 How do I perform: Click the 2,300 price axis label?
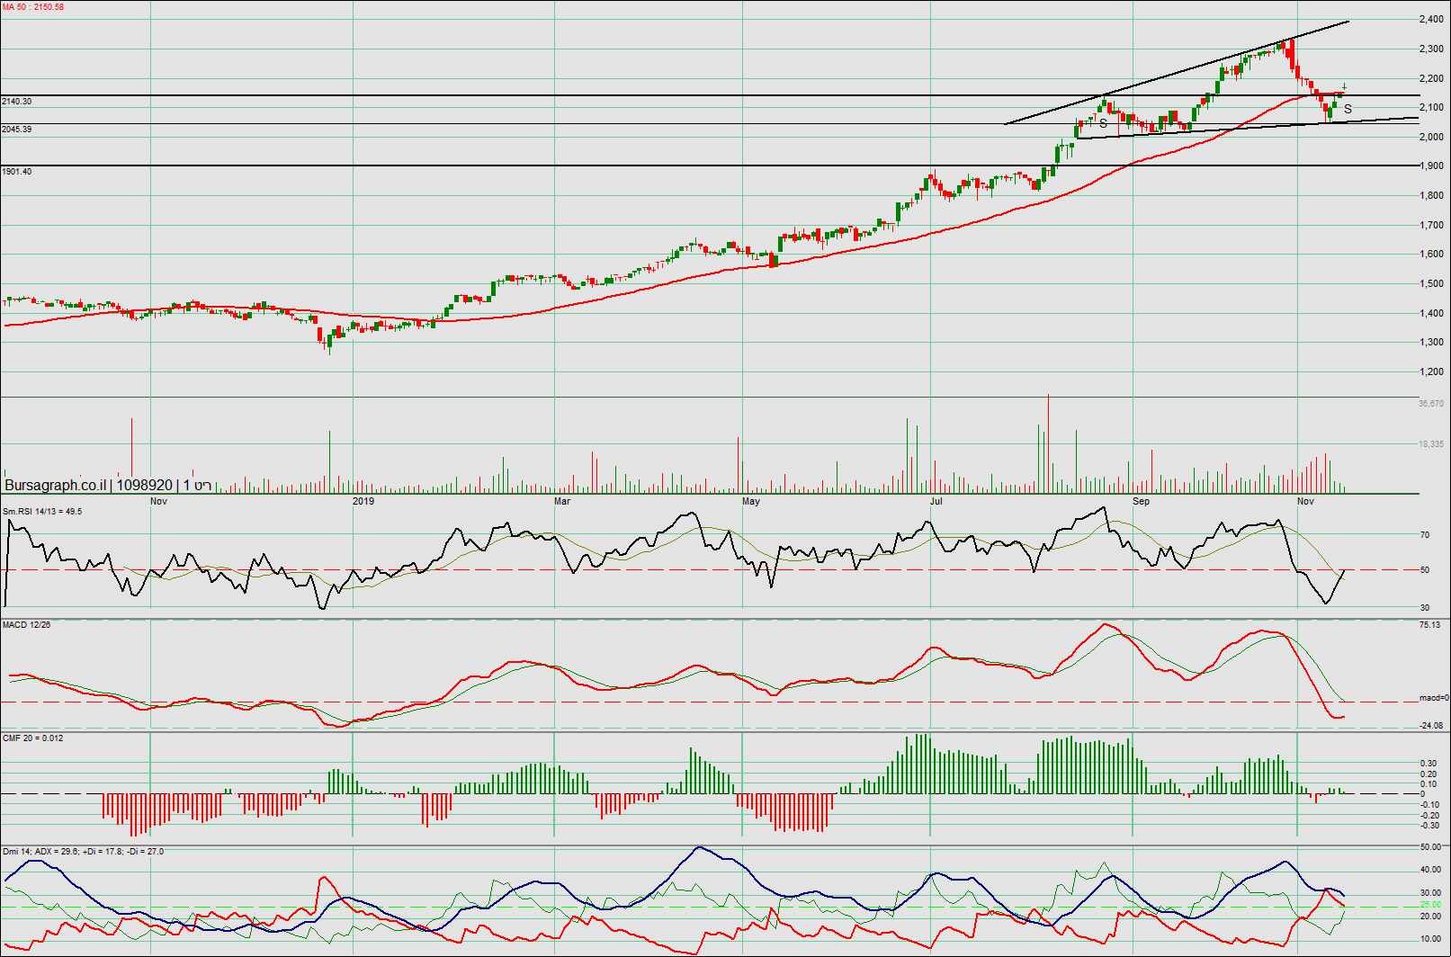point(1431,49)
